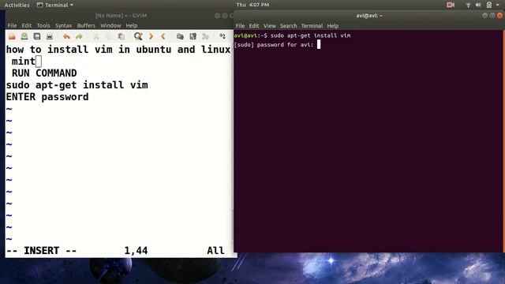Image resolution: width=505 pixels, height=284 pixels.
Task: Click the '-- INSERT --' mode indicator
Action: point(41,251)
